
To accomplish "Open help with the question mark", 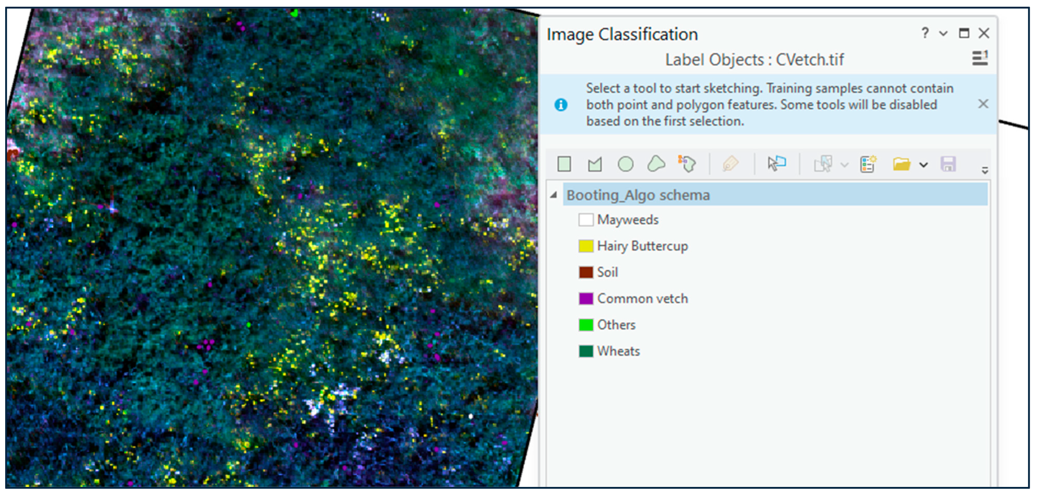I will [x=925, y=33].
